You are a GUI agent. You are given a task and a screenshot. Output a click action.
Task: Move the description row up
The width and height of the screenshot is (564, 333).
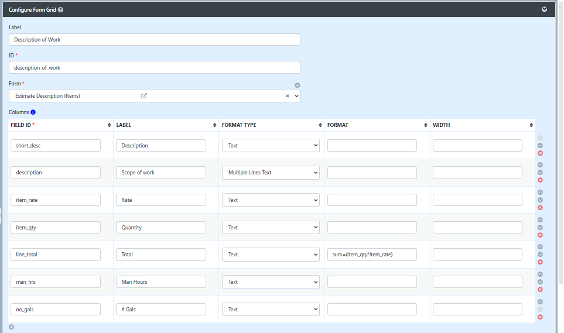coord(540,165)
